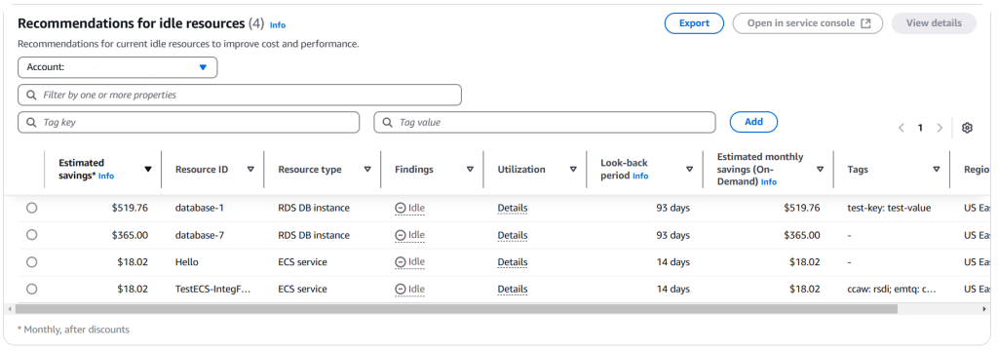
Task: Click the View details button
Action: [x=934, y=23]
